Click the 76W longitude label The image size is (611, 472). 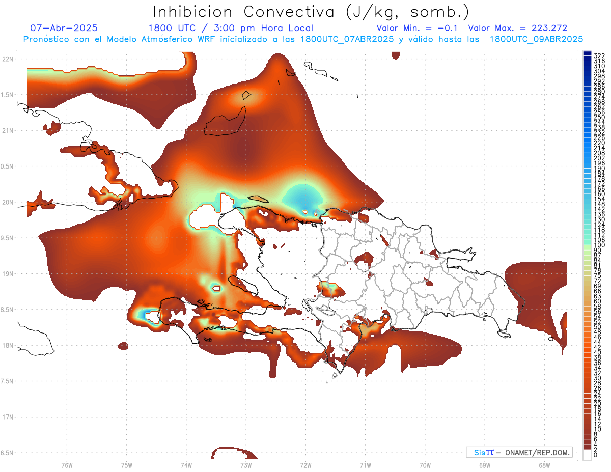67,465
